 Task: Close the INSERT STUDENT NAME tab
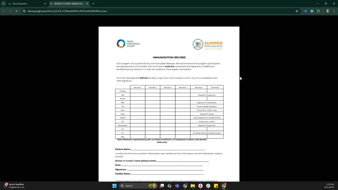[87, 4]
